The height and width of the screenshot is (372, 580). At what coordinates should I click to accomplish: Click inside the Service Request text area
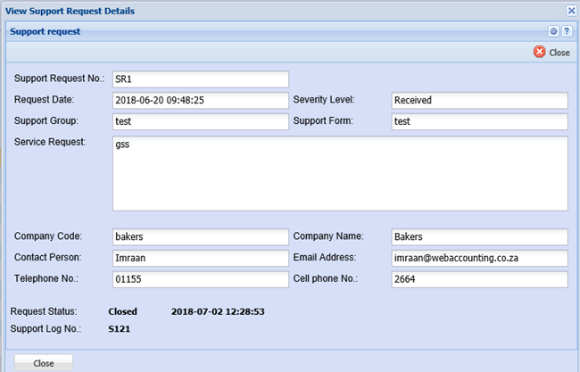[x=339, y=173]
